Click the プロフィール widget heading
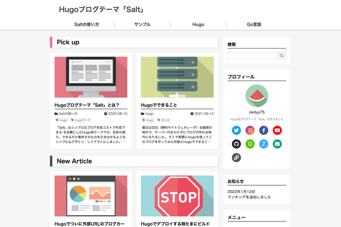Viewport: 341px width, 227px height. 241,77
